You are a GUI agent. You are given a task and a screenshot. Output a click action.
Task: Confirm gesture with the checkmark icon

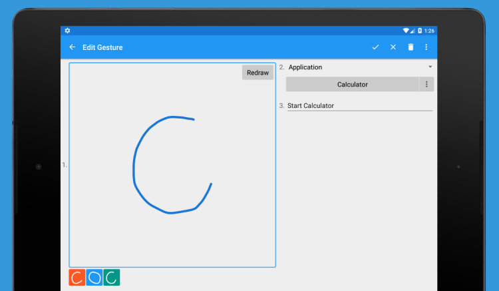click(x=375, y=47)
